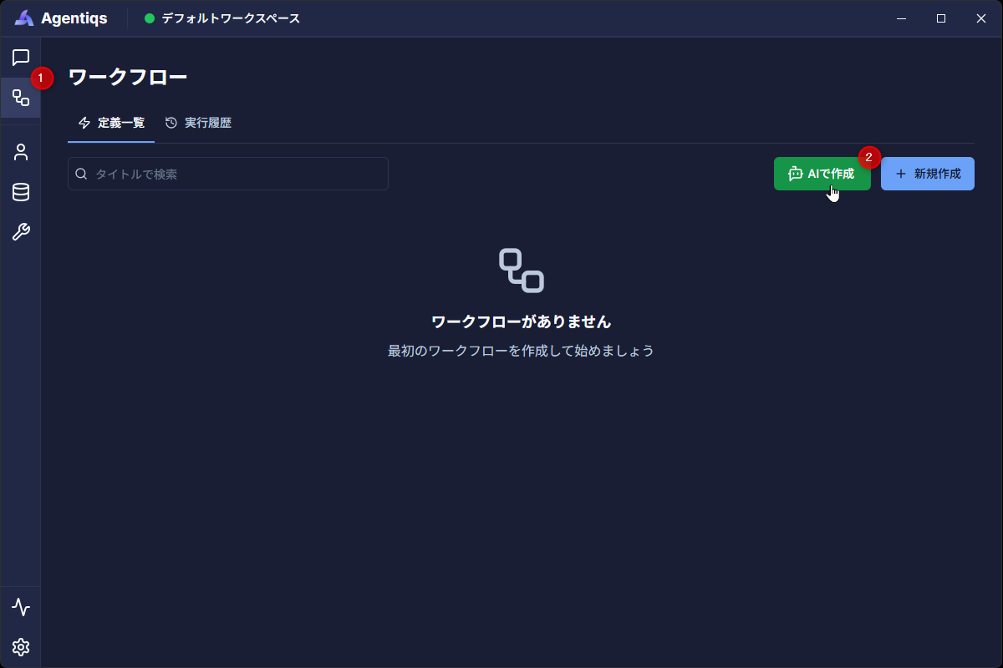Open the user profile sidebar icon
The width and height of the screenshot is (1003, 668).
click(21, 152)
